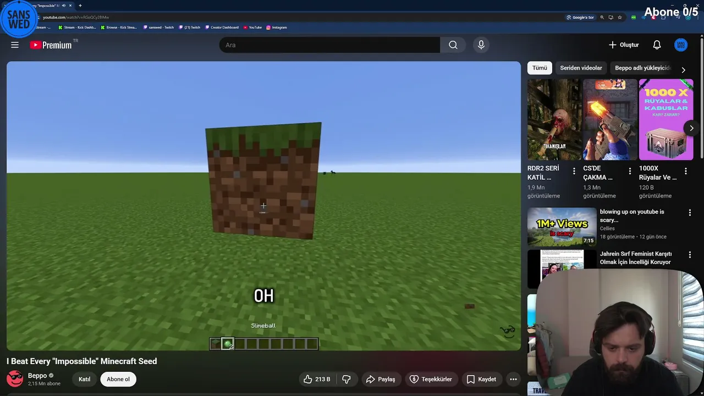The width and height of the screenshot is (704, 396).
Task: Click the search magnifier button
Action: click(x=453, y=45)
